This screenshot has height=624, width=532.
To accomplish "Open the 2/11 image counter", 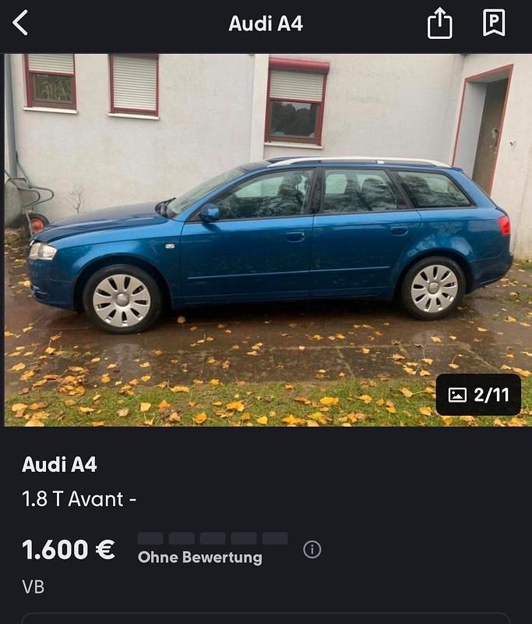I will click(478, 395).
